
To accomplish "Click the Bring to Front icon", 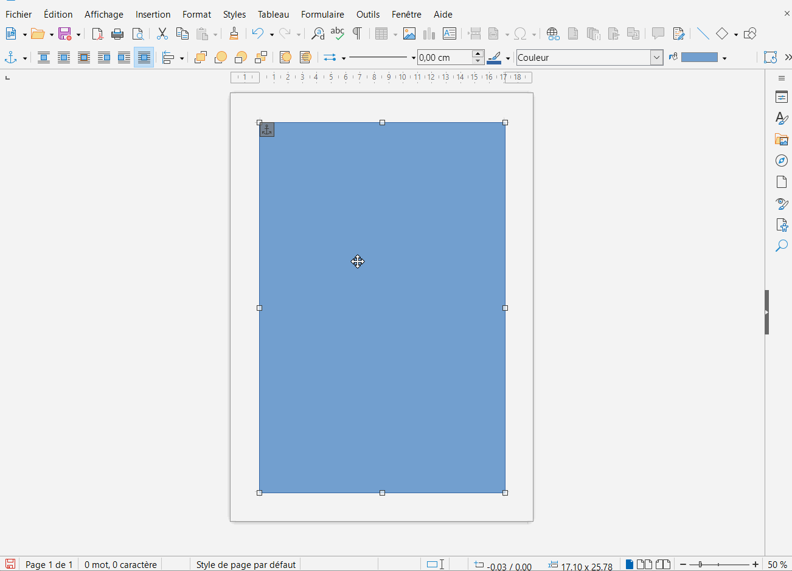I will coord(201,58).
